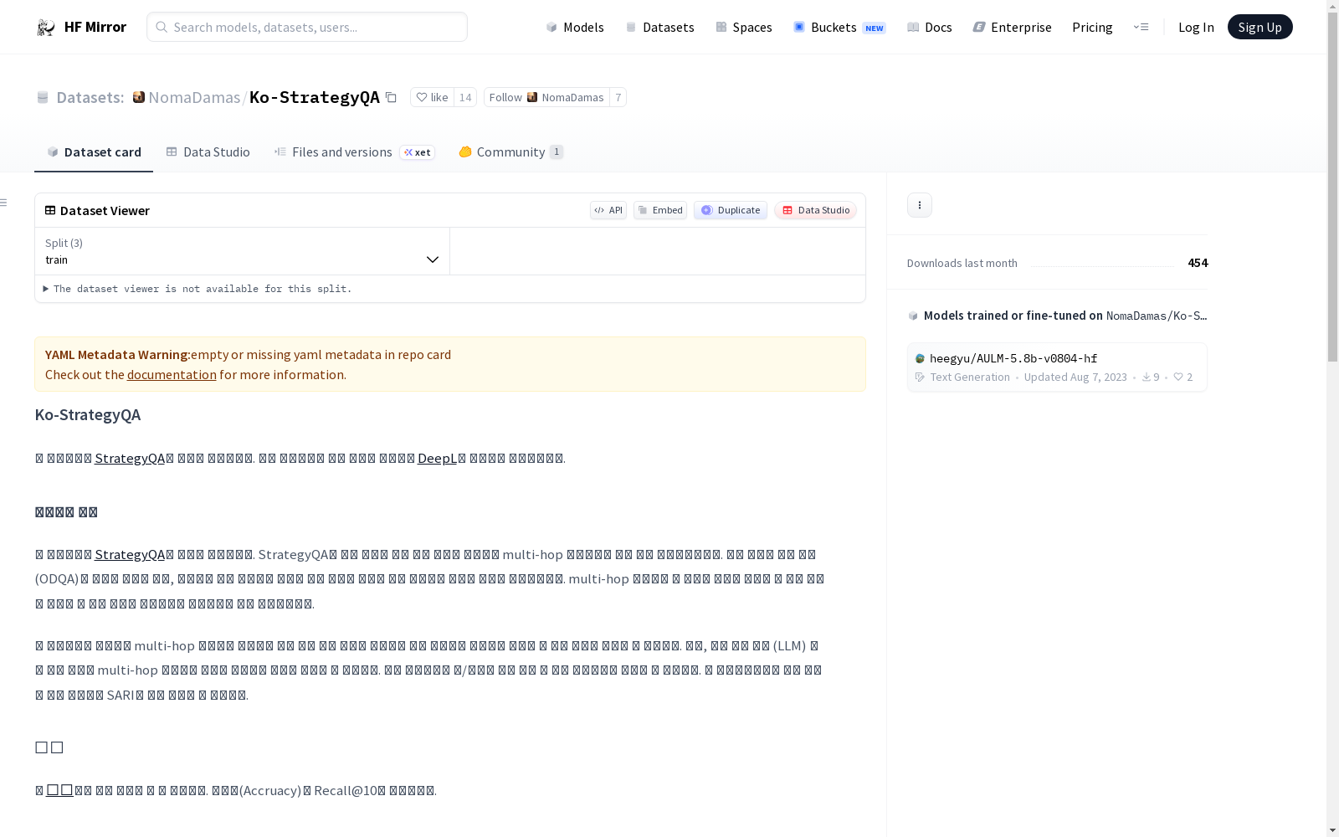Open Data Studio from viewer header
1339x837 pixels.
(815, 210)
